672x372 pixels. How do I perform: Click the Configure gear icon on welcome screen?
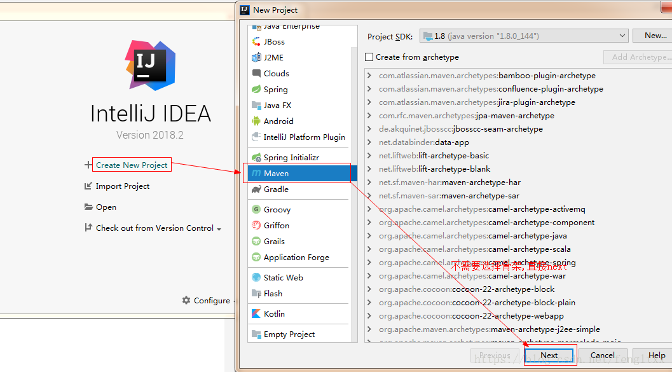click(186, 300)
